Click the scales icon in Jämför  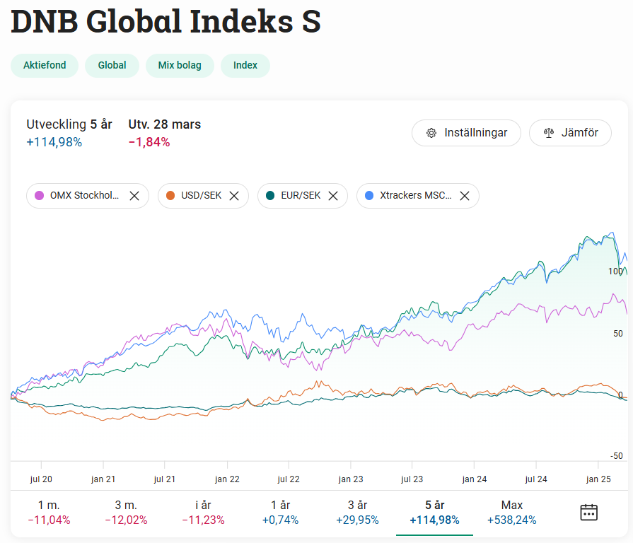coord(547,133)
